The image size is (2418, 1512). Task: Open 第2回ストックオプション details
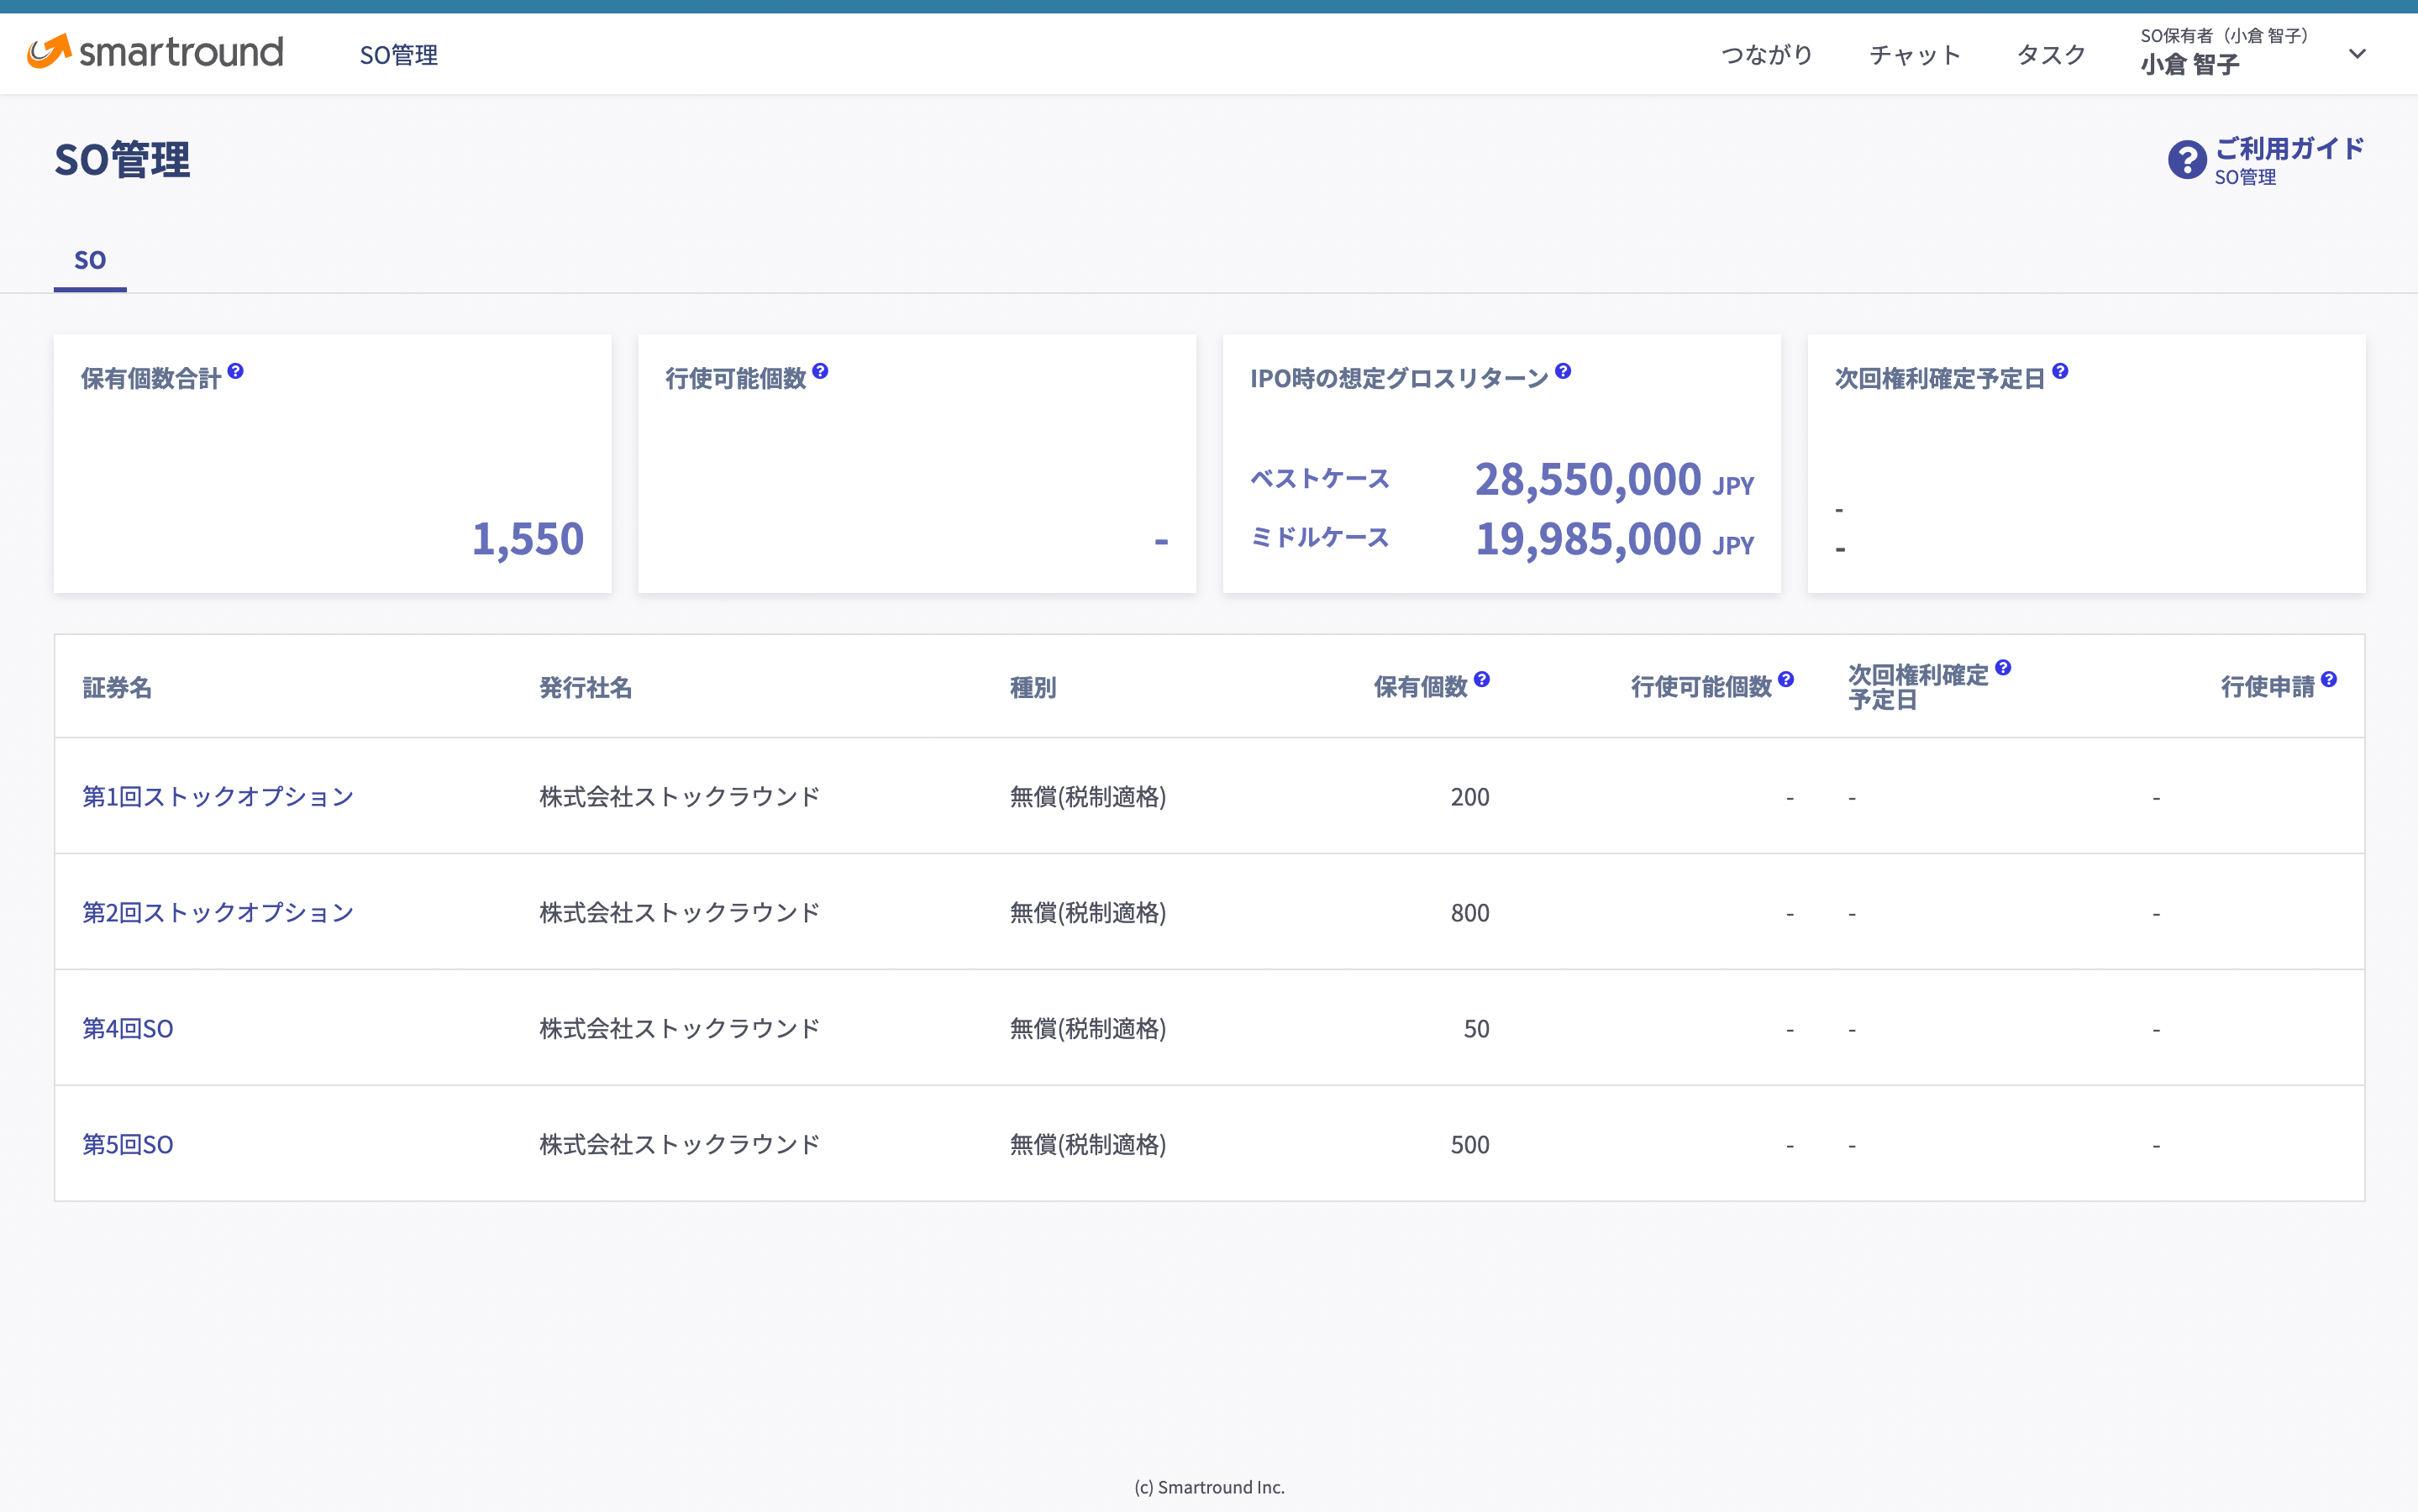pos(217,911)
